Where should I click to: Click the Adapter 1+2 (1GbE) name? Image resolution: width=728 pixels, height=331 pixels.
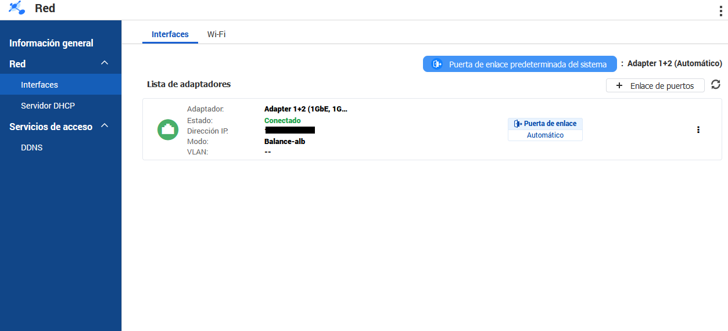click(x=306, y=109)
